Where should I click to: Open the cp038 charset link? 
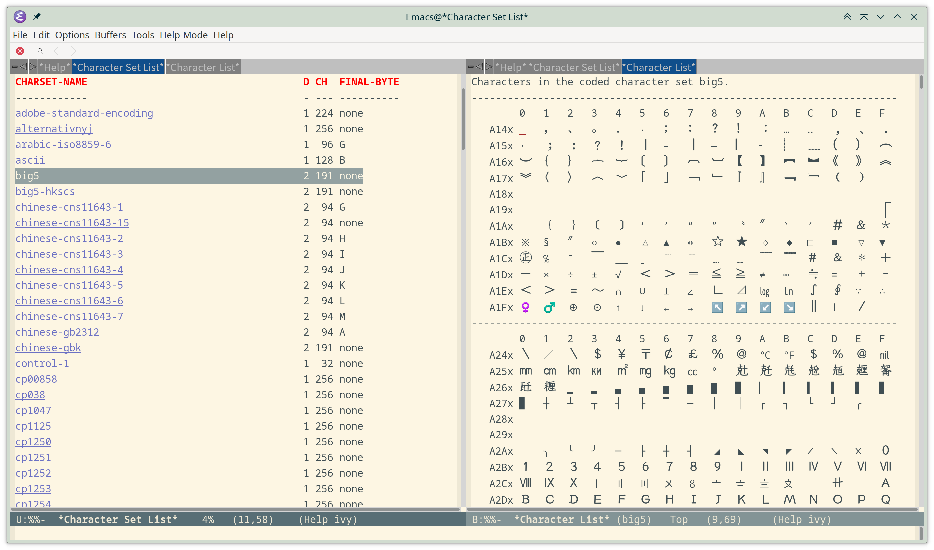[x=30, y=395]
